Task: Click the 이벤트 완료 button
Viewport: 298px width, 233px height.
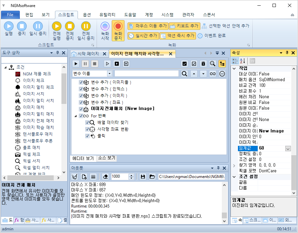Action: 211,36
